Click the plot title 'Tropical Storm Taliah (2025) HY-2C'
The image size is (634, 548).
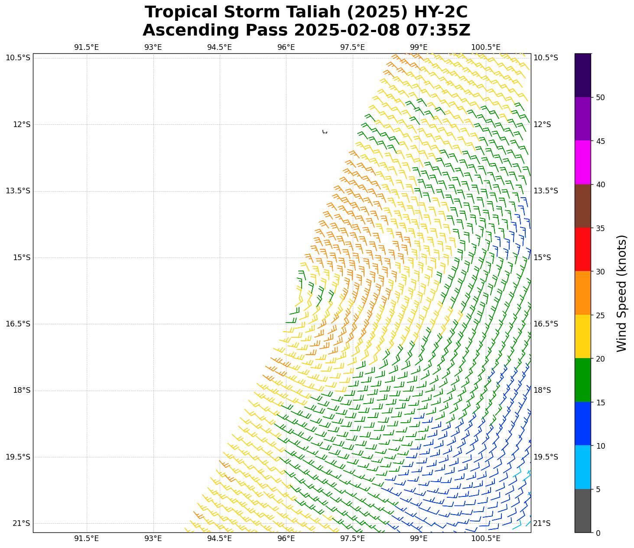(x=306, y=12)
